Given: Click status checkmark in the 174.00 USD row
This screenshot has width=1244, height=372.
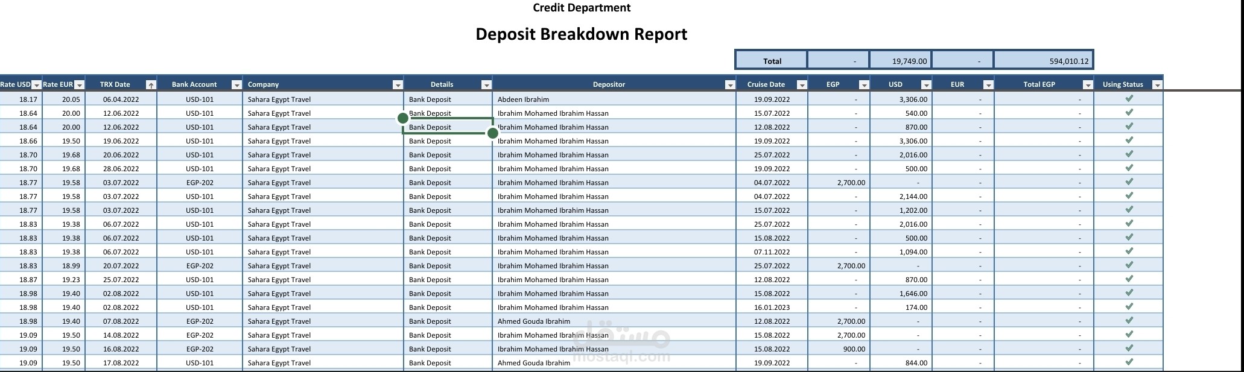Looking at the screenshot, I should point(1129,306).
